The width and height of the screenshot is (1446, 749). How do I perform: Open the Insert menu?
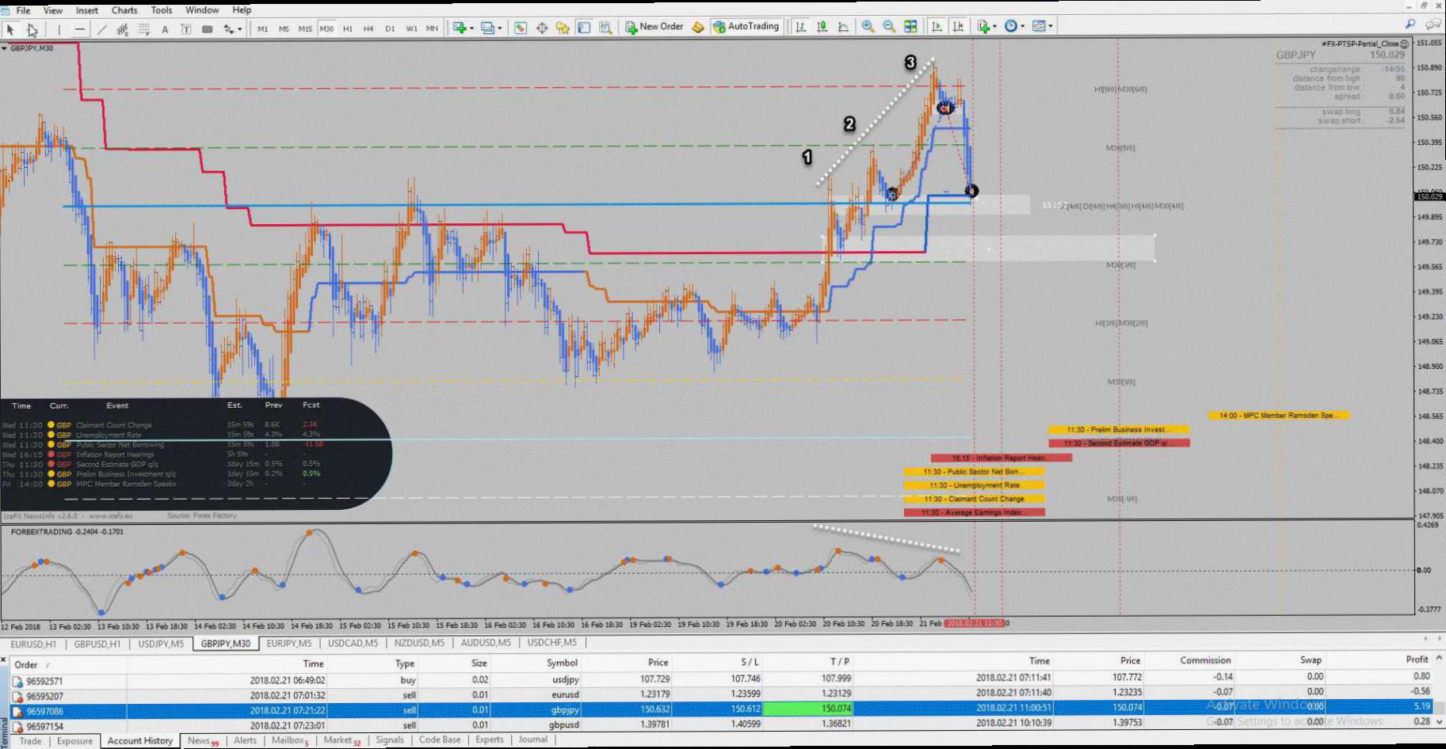(x=87, y=10)
